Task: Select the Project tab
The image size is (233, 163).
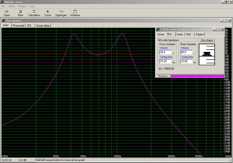Action: (200, 34)
